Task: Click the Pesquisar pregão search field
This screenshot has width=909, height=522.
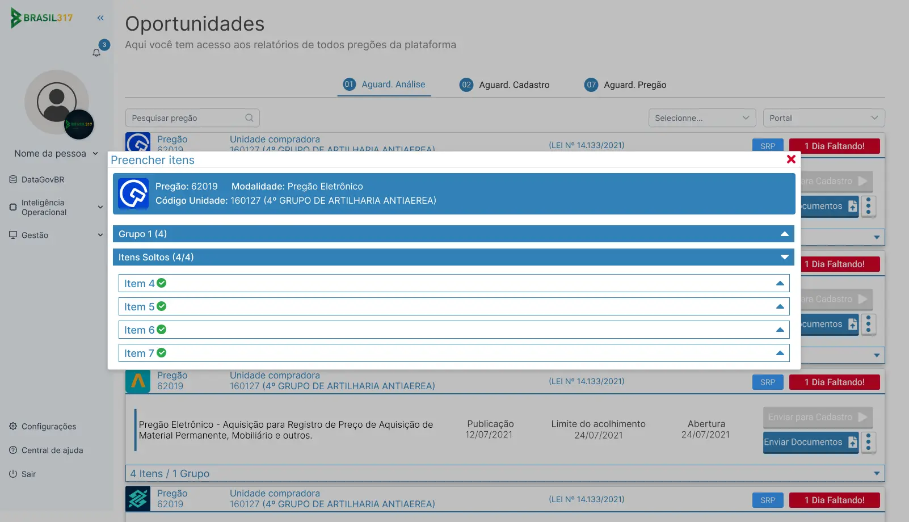Action: (184, 118)
